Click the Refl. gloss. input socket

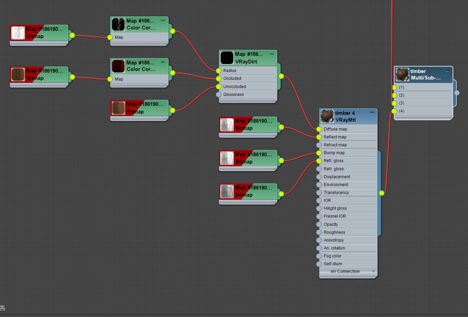[319, 161]
